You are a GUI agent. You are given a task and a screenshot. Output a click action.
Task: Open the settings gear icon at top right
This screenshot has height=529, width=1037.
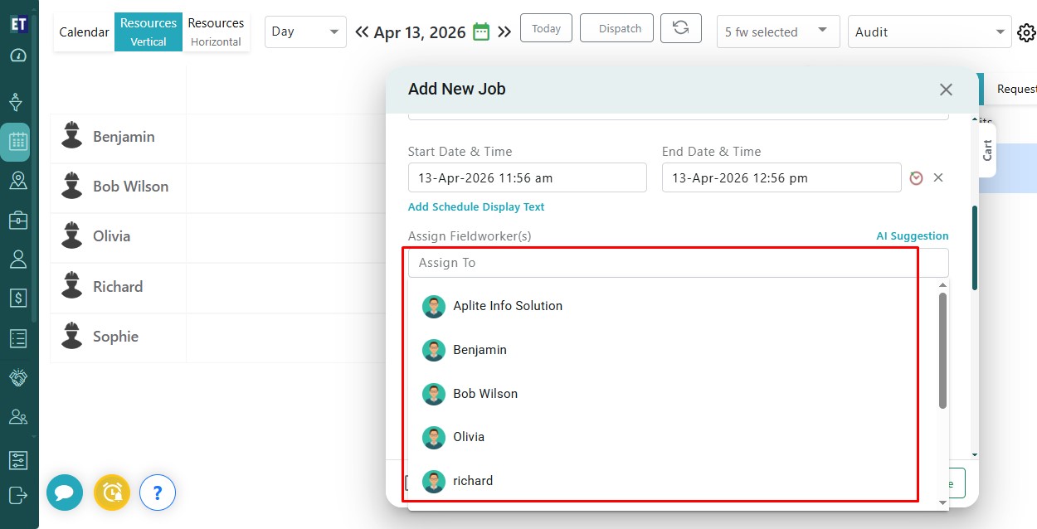pos(1026,32)
